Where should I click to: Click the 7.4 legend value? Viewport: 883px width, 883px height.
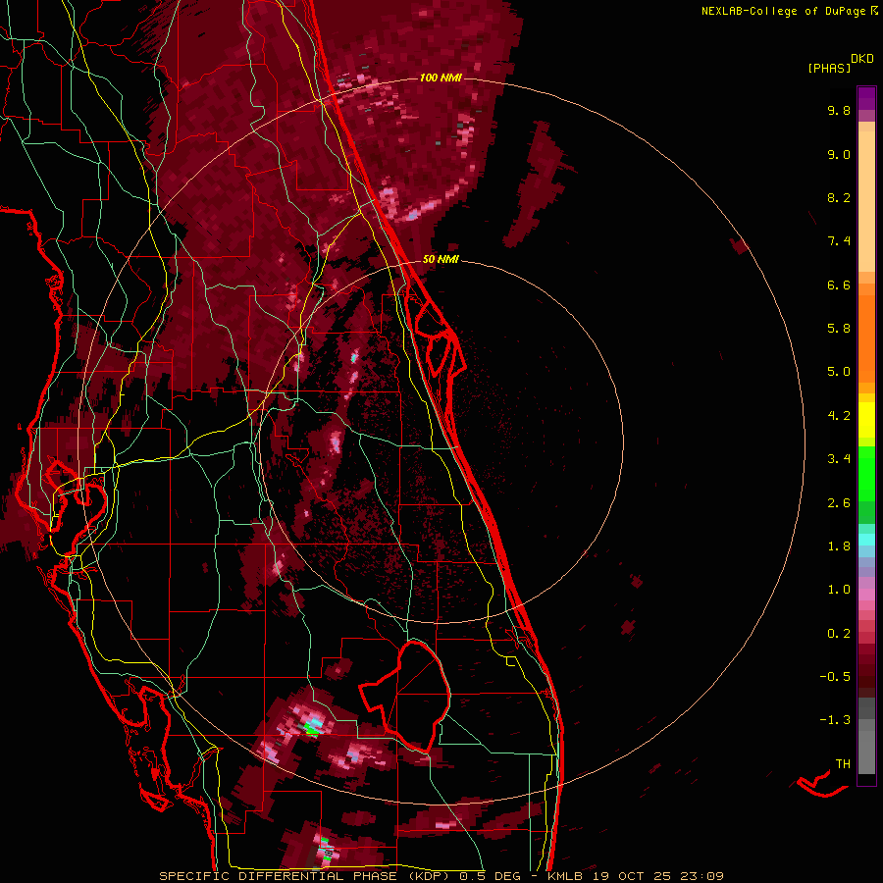(839, 241)
